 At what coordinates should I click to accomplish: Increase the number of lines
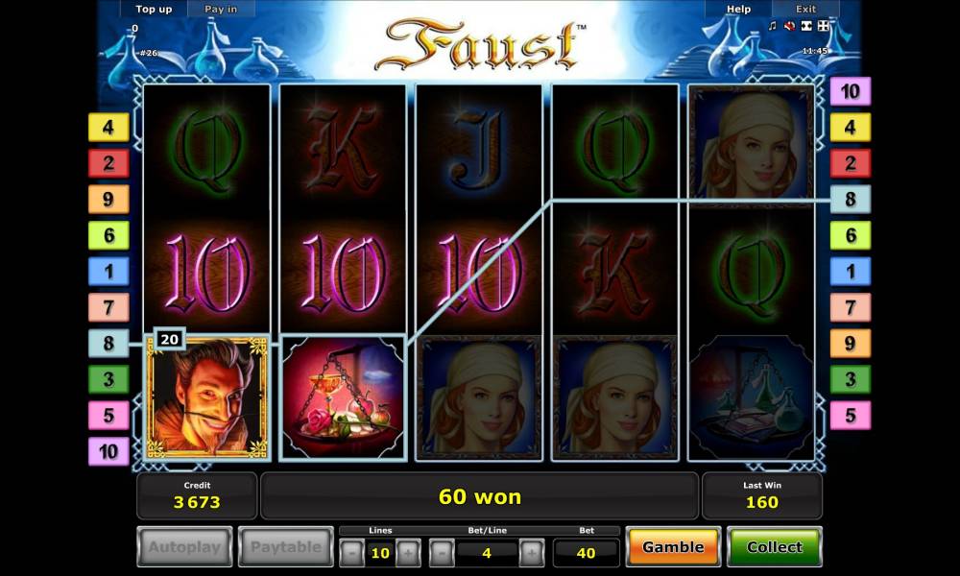click(x=408, y=553)
